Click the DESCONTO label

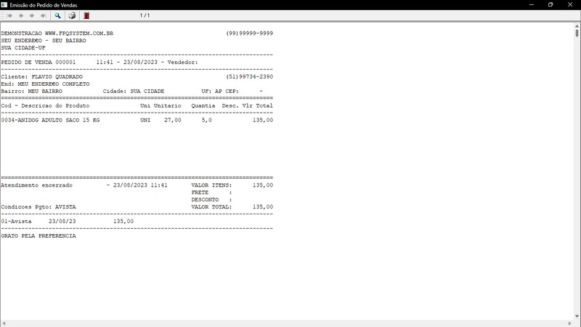click(205, 200)
